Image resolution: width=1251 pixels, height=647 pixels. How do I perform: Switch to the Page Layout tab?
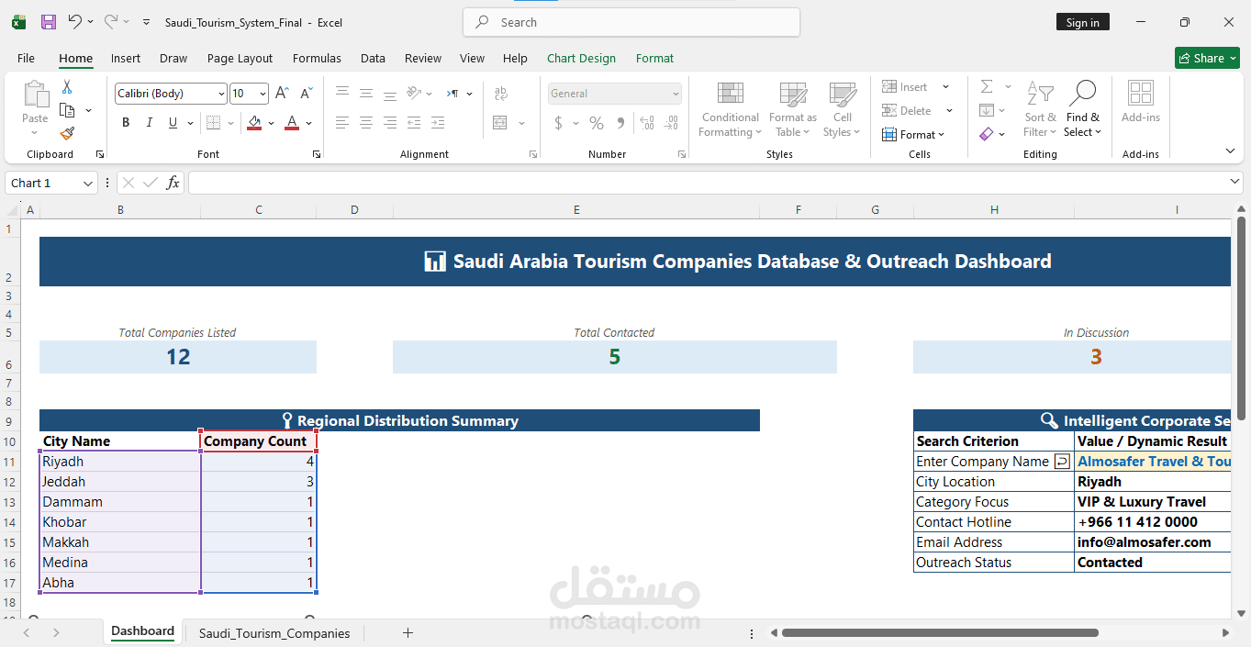pyautogui.click(x=240, y=58)
